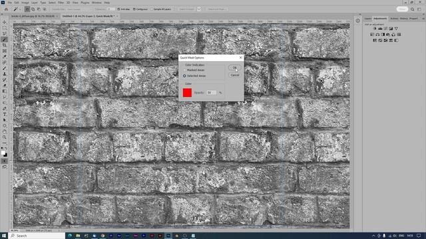This screenshot has width=426, height=239.
Task: Switch to the Layers panel tab
Action: coord(367,19)
